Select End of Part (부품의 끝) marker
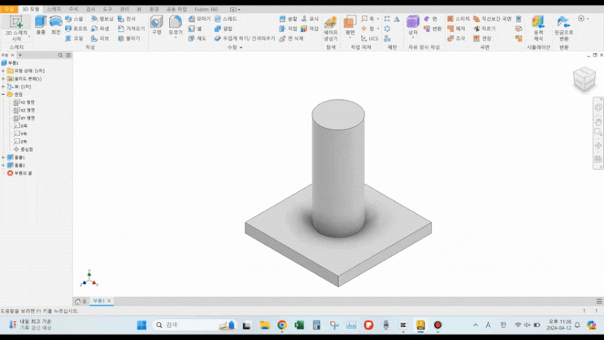This screenshot has height=340, width=604. pyautogui.click(x=20, y=173)
